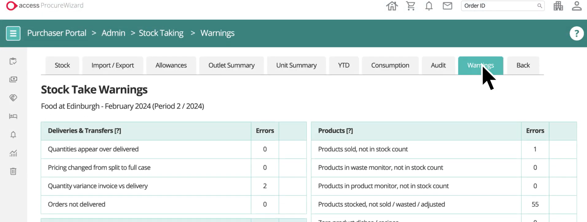Open the user account profile icon
This screenshot has width=587, height=222.
(x=577, y=6)
